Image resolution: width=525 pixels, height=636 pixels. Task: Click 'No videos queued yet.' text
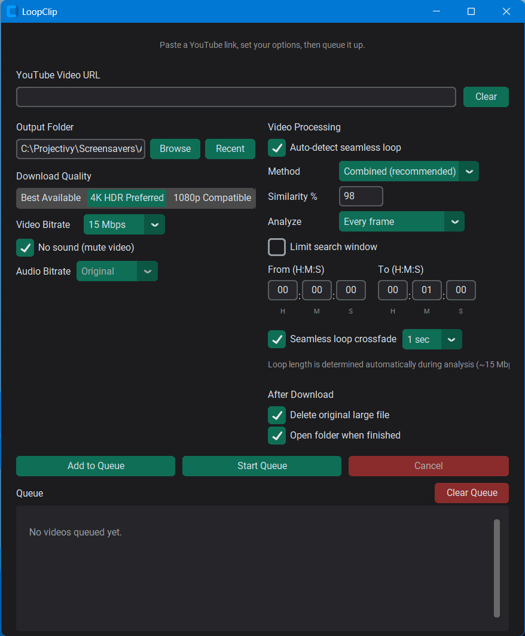click(75, 532)
